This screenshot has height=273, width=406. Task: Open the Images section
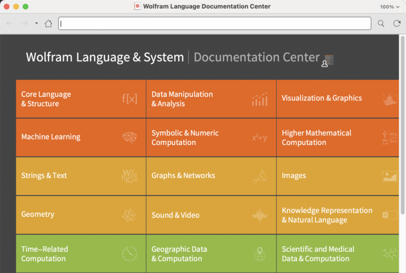pyautogui.click(x=337, y=176)
